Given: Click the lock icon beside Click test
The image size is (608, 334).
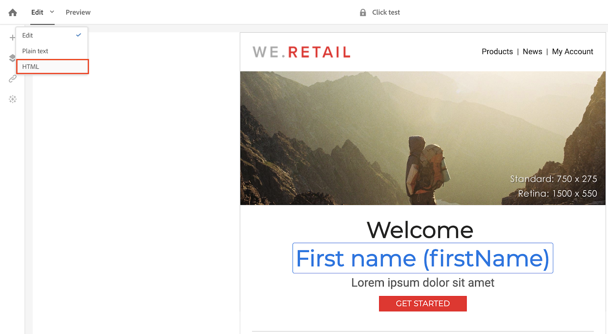Looking at the screenshot, I should [x=363, y=13].
